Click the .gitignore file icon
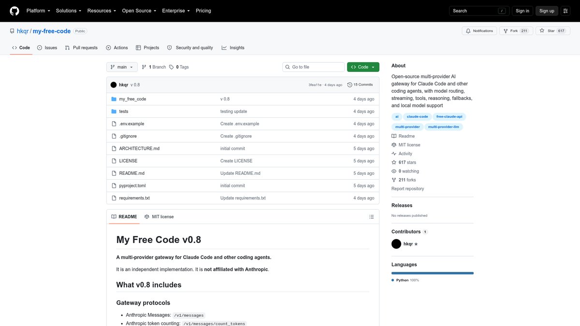This screenshot has height=326, width=580. (114, 136)
